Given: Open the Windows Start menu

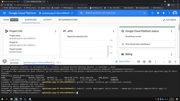Looking at the screenshot, I should point(2,99).
